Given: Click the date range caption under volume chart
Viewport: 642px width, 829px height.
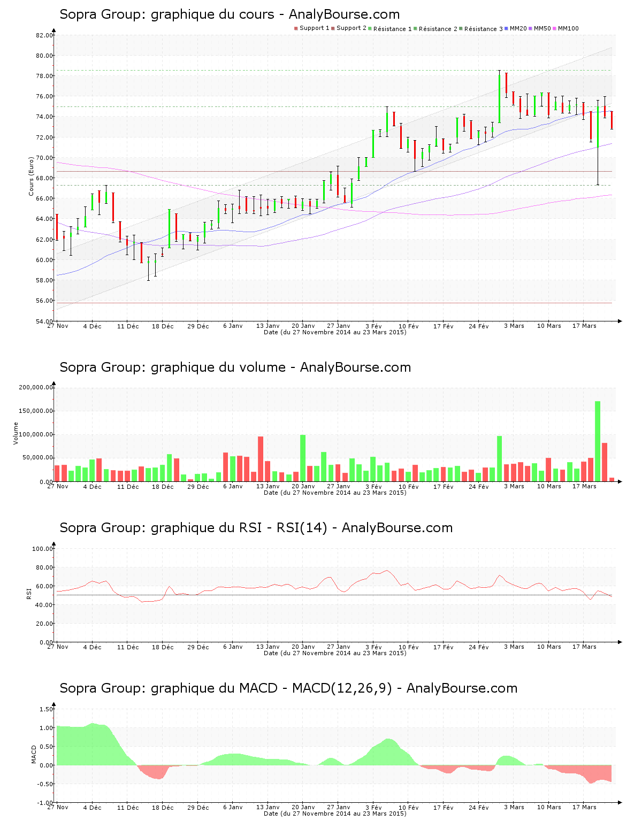Looking at the screenshot, I should pos(335,493).
